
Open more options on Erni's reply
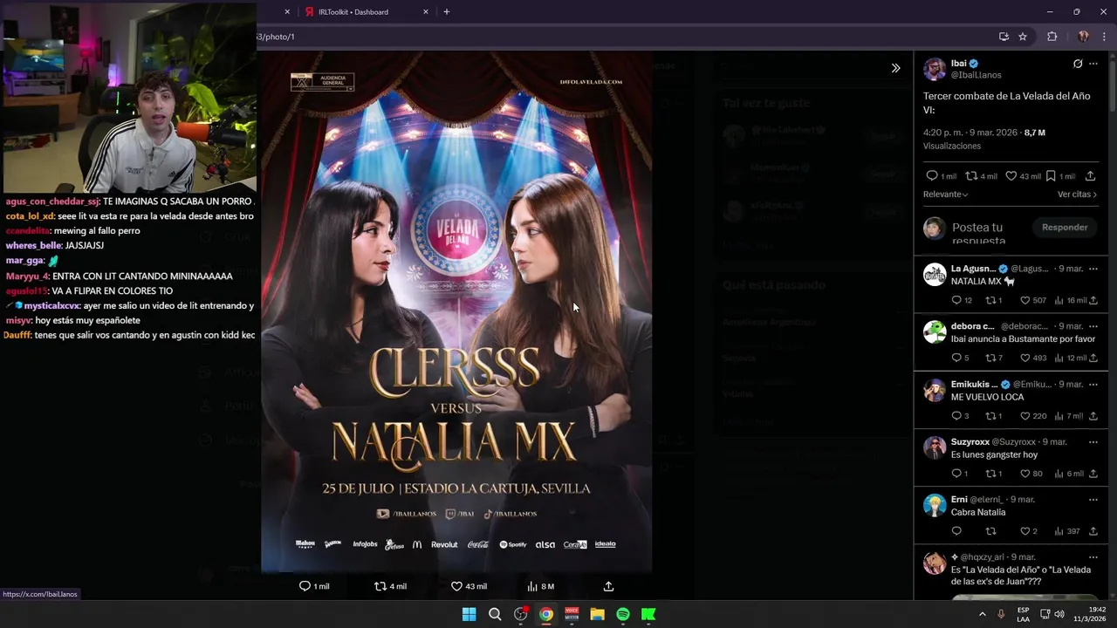tap(1093, 500)
